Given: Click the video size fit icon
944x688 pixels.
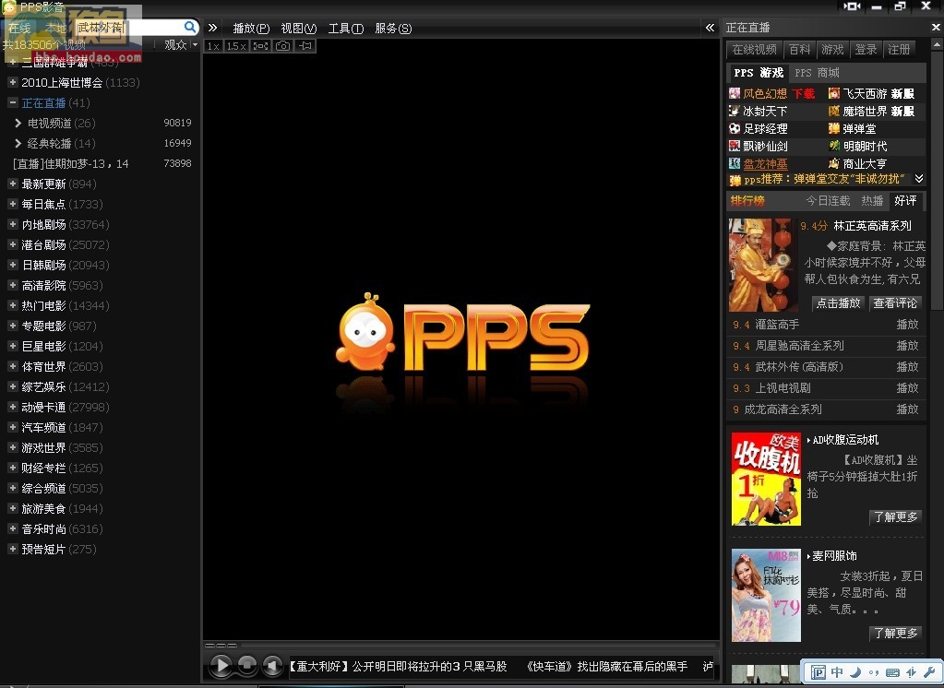Looking at the screenshot, I should [260, 46].
